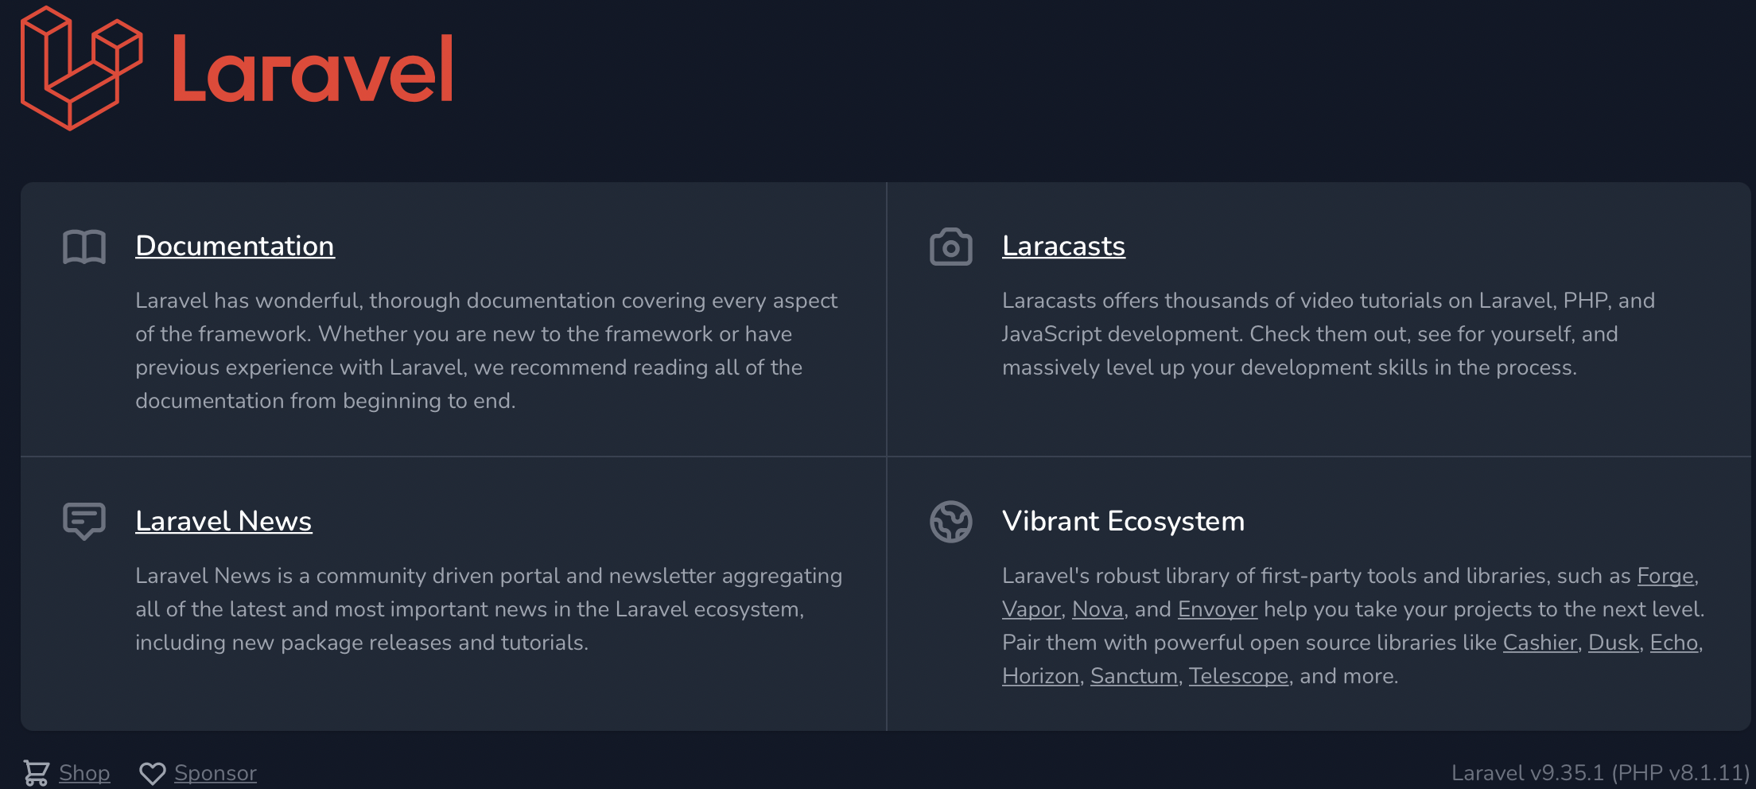Screen dimensions: 1756x789
Task: Click the chat bubble icon beside Laravel News
Action: tap(84, 521)
